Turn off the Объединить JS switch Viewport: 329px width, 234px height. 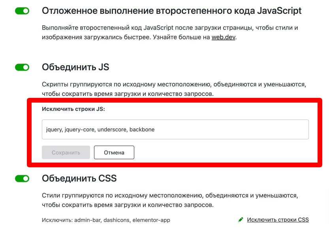click(22, 67)
